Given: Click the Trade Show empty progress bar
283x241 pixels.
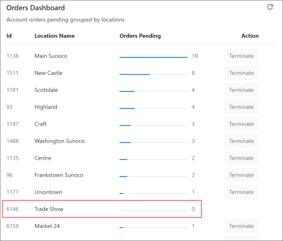Looking at the screenshot, I should [x=153, y=211].
